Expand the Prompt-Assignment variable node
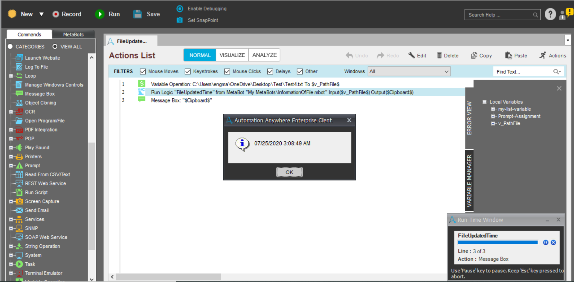Image resolution: width=574 pixels, height=282 pixels. pos(493,116)
